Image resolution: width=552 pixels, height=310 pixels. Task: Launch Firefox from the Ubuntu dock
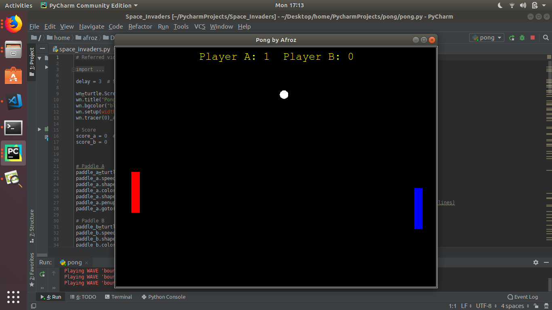click(13, 24)
